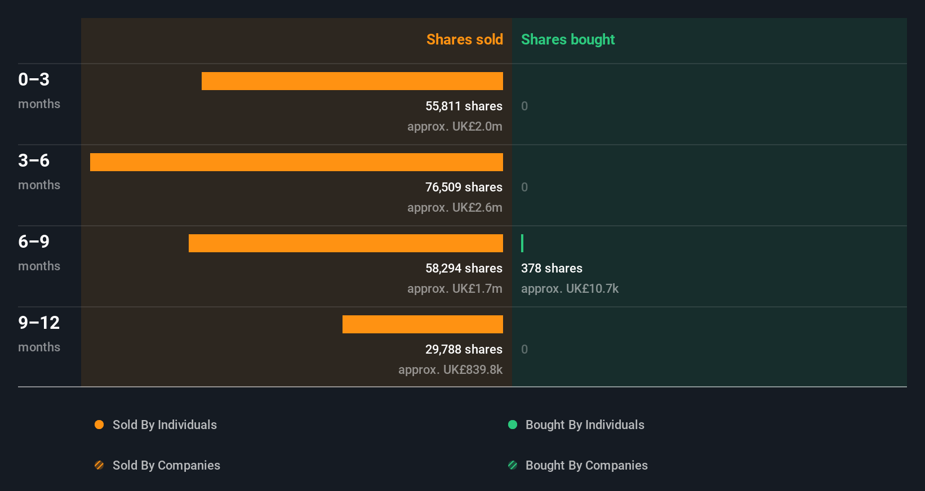
Task: Click the 55,811 shares value
Action: (x=464, y=106)
